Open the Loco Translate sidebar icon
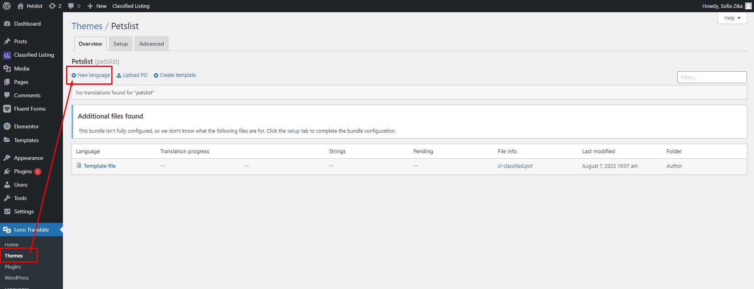Viewport: 754px width, 289px height. [x=7, y=230]
